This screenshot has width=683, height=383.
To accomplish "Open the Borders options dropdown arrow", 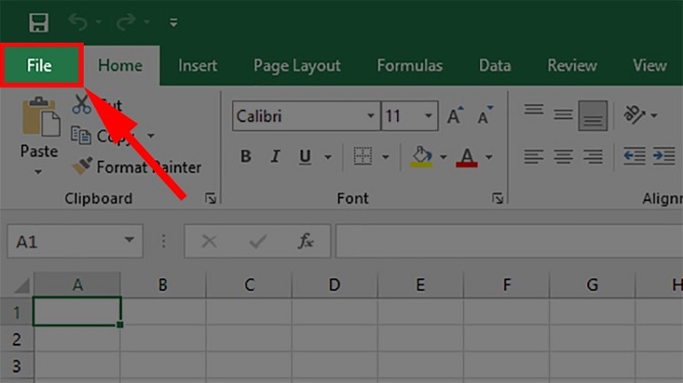I will pyautogui.click(x=385, y=157).
